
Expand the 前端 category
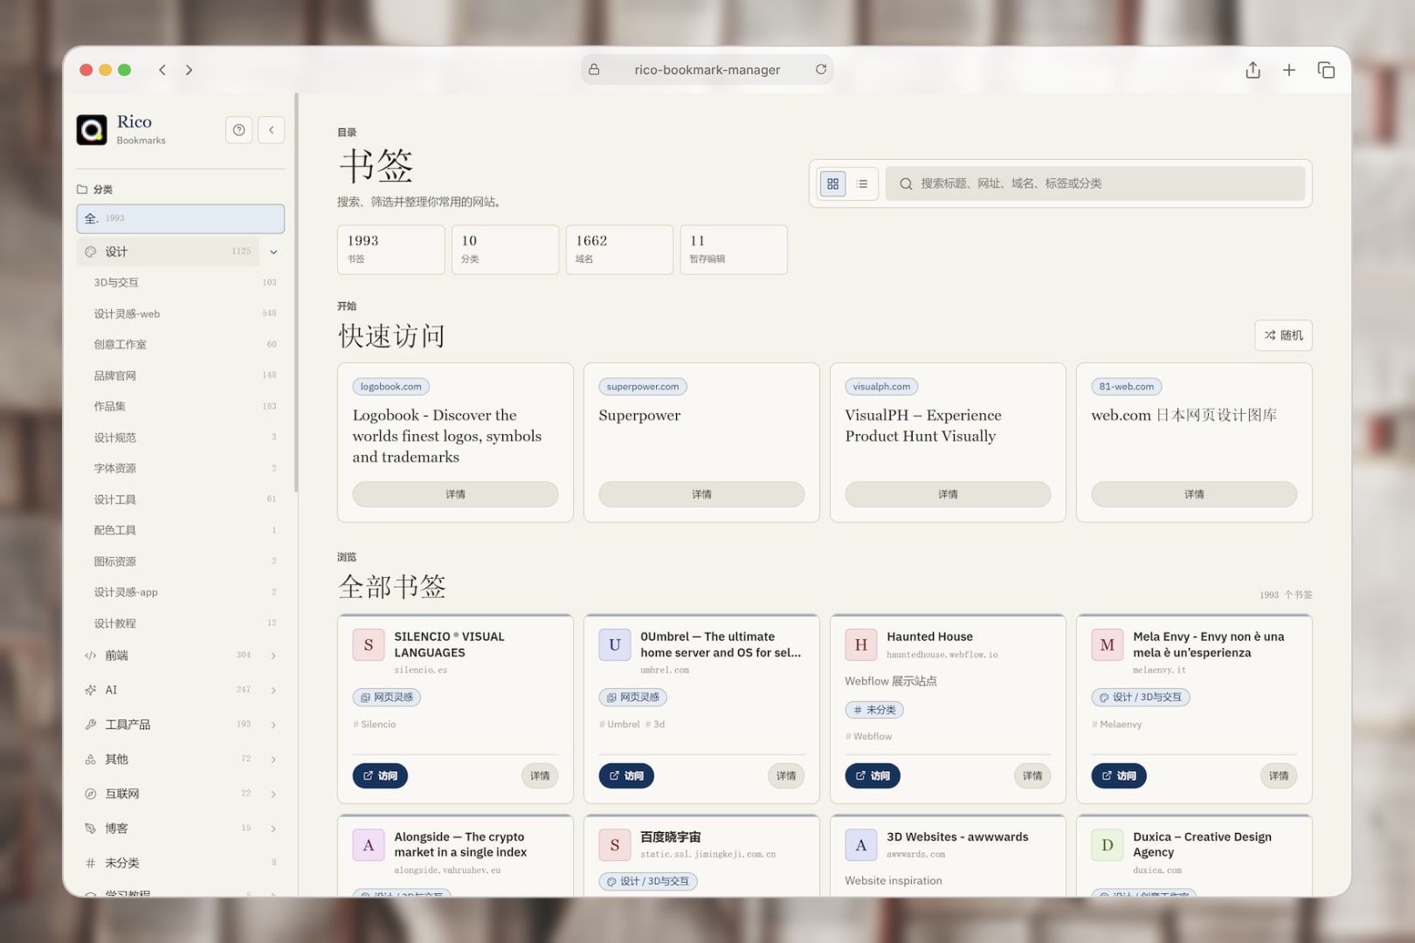tap(273, 655)
